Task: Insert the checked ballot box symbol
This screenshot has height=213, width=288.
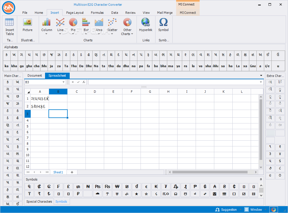Action: [244, 194]
